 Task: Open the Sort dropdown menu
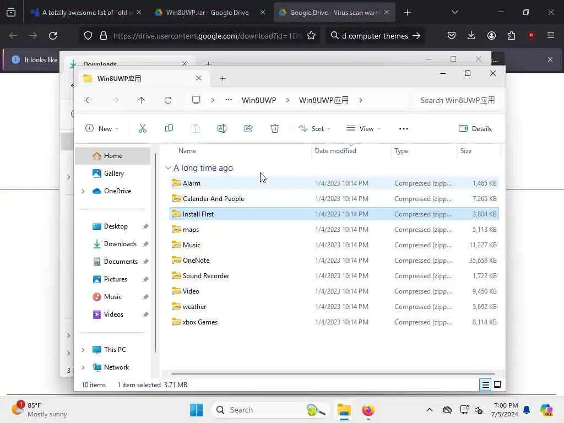pyautogui.click(x=314, y=129)
